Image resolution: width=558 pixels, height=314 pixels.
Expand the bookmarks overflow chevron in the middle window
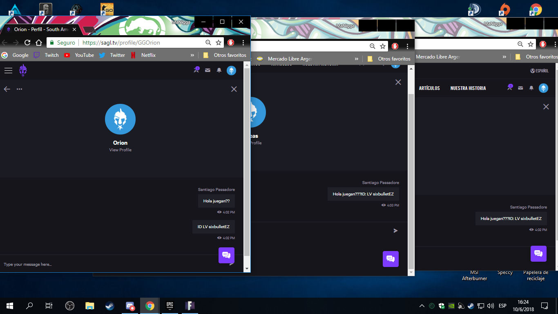357,59
